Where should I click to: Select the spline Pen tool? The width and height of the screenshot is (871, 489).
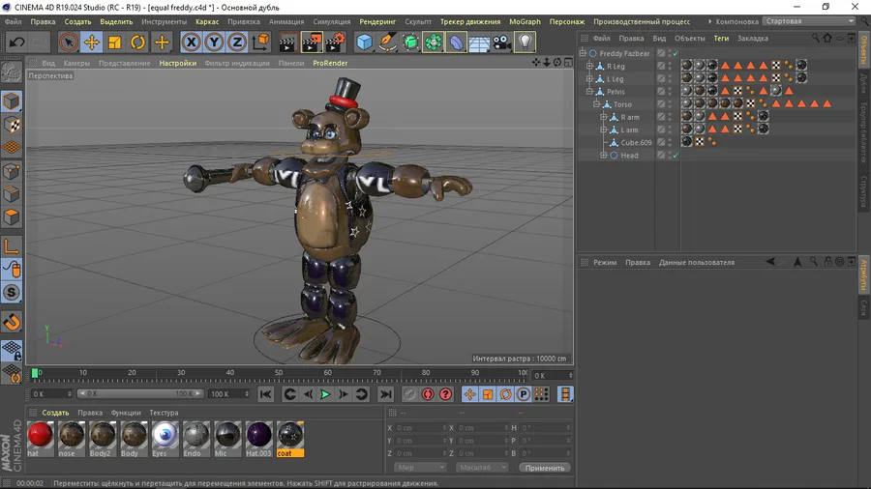click(387, 43)
